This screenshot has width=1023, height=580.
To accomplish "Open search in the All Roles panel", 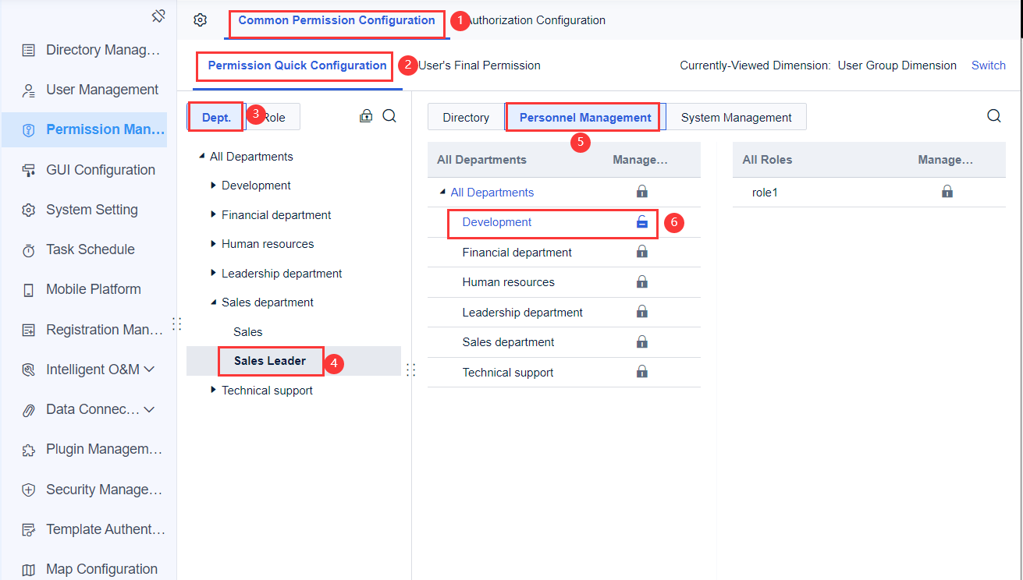I will (993, 115).
